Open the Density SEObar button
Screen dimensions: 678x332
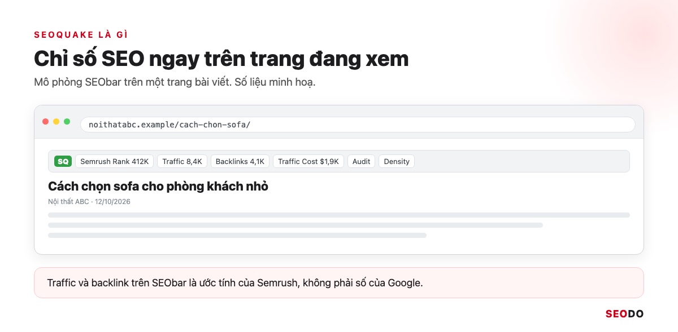pyautogui.click(x=397, y=161)
